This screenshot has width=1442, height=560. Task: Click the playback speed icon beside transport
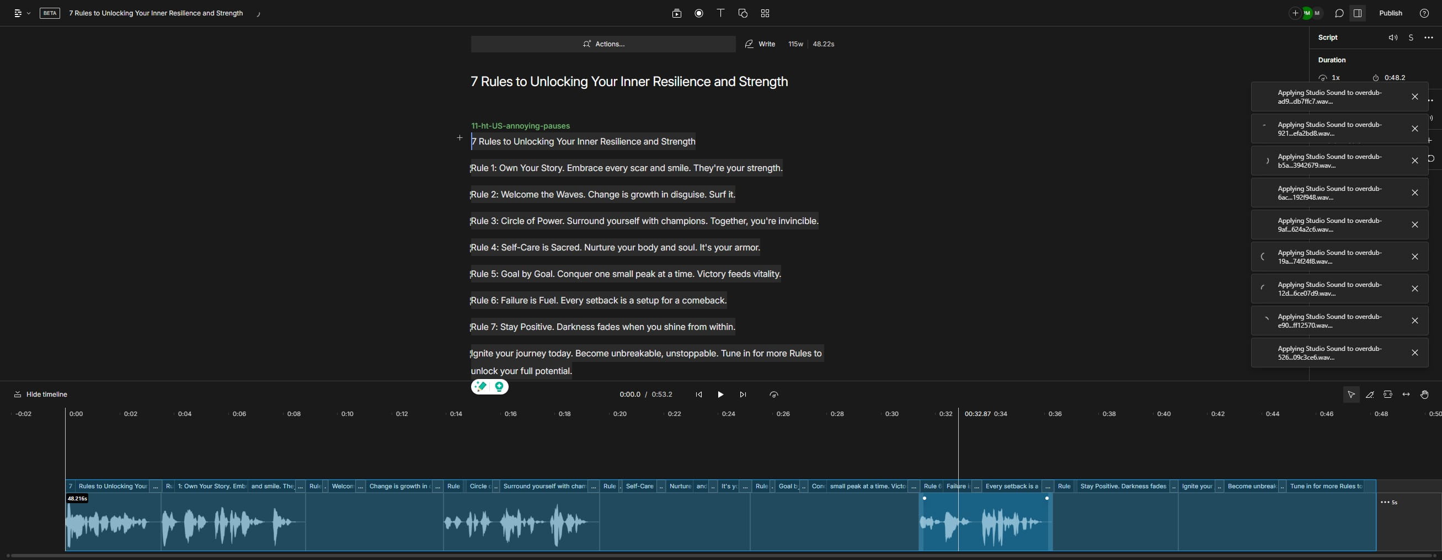click(773, 394)
